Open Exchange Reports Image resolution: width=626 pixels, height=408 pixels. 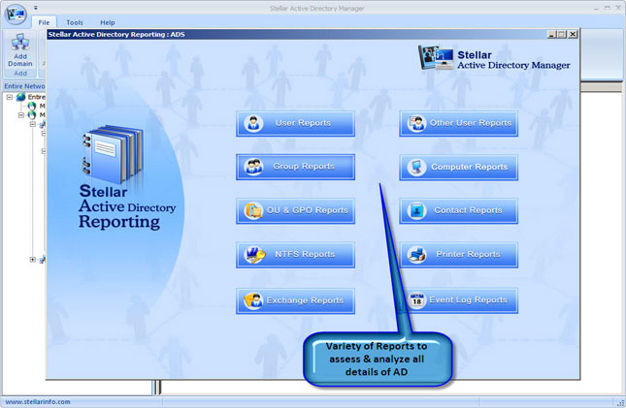[x=295, y=300]
